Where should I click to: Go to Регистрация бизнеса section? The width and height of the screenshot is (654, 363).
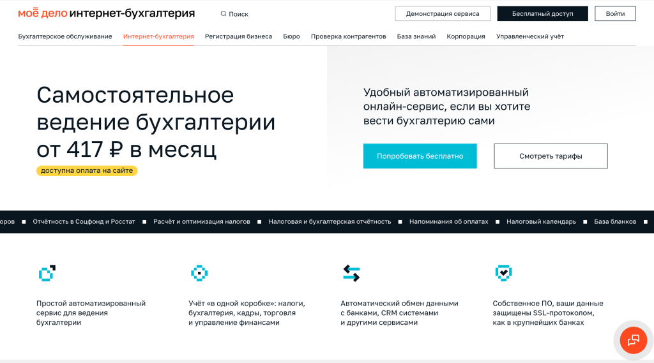coord(238,36)
